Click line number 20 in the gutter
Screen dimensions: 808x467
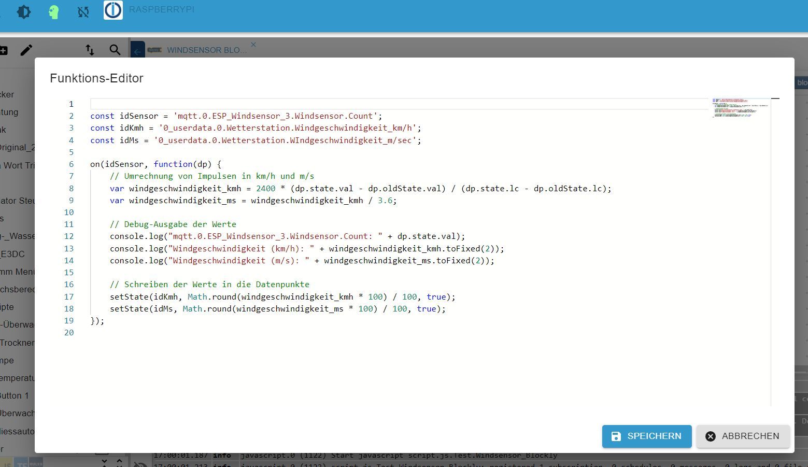(x=69, y=333)
